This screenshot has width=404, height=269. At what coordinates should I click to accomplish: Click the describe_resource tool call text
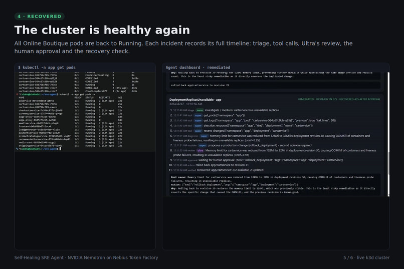[x=258, y=126]
